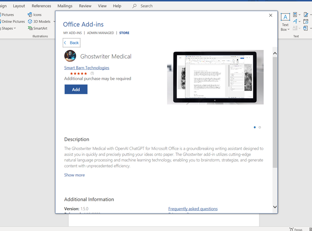
Task: Close the Office Add-ins dialog
Action: [x=271, y=15]
